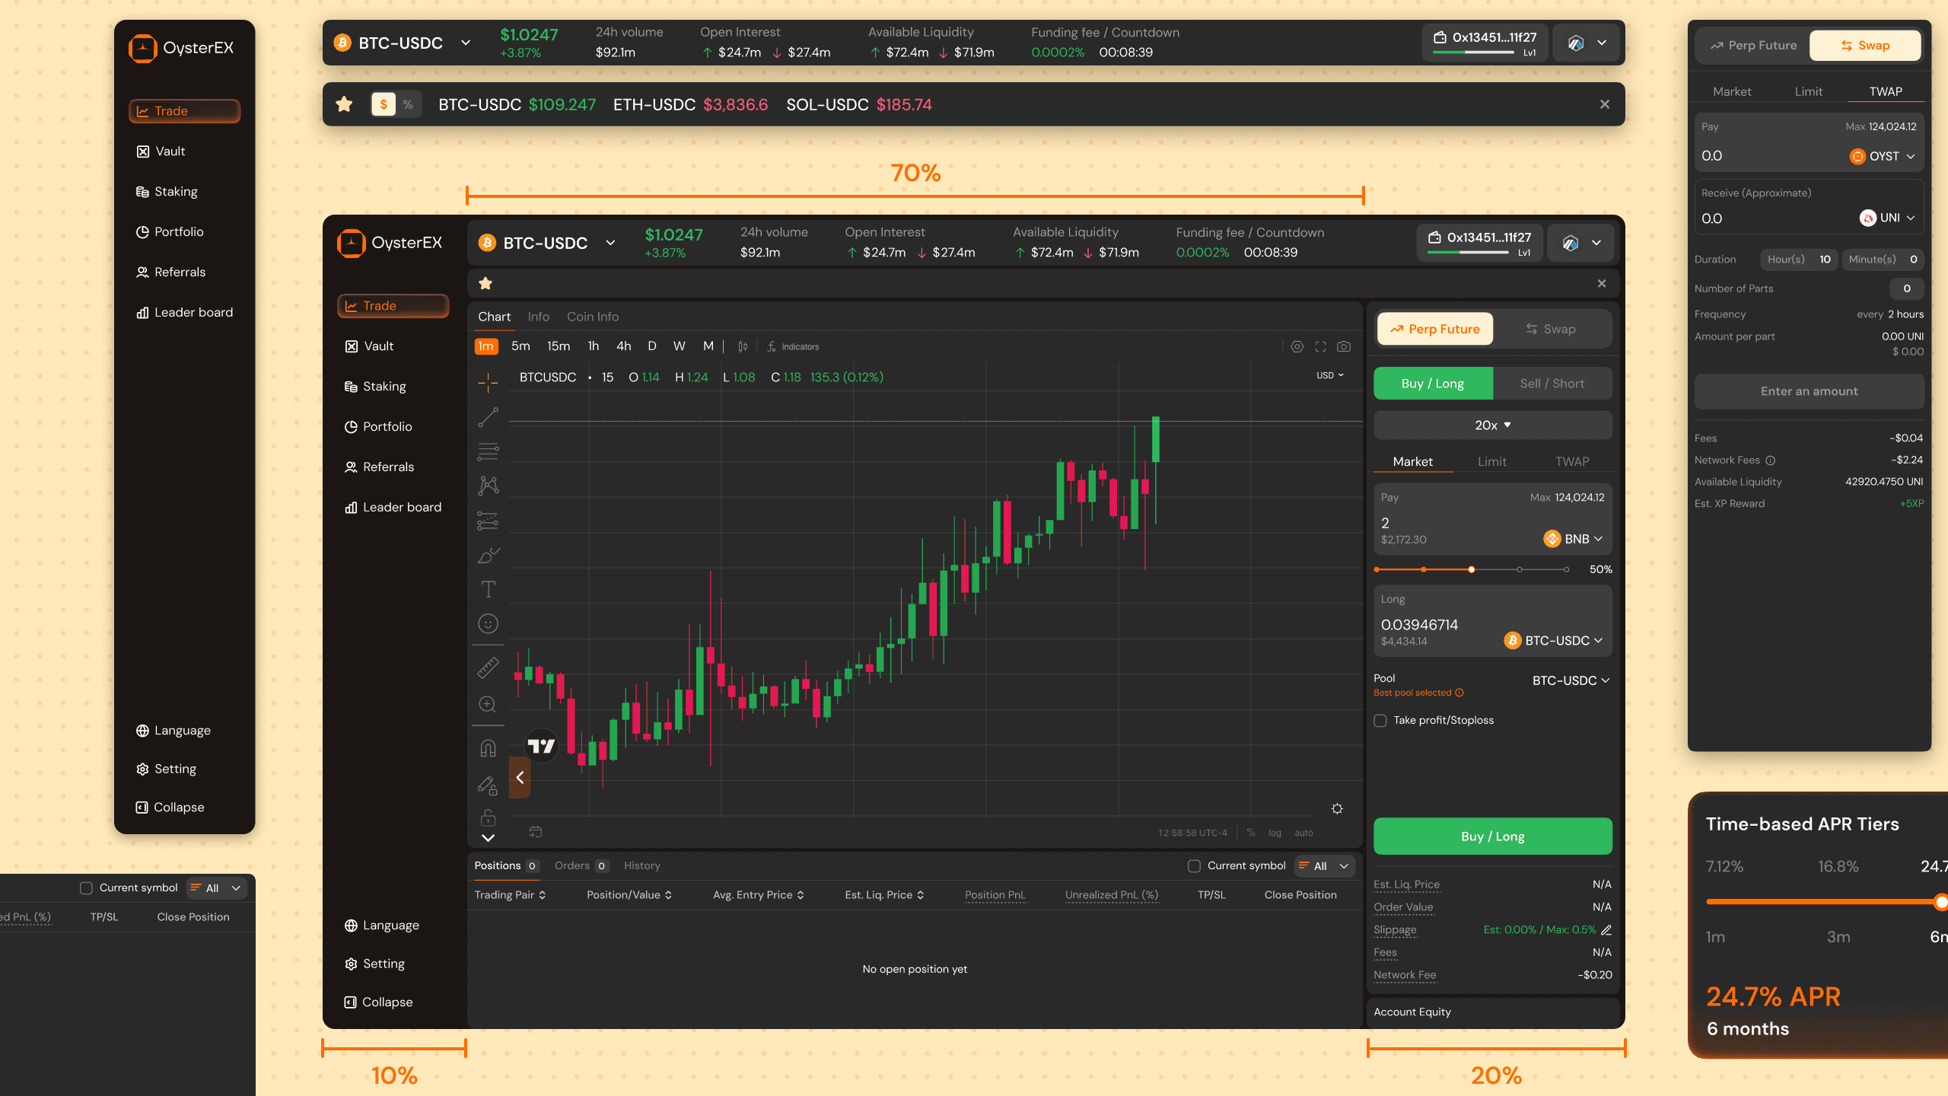The height and width of the screenshot is (1096, 1948).
Task: Take a chart snapshot with camera icon
Action: (x=1344, y=347)
